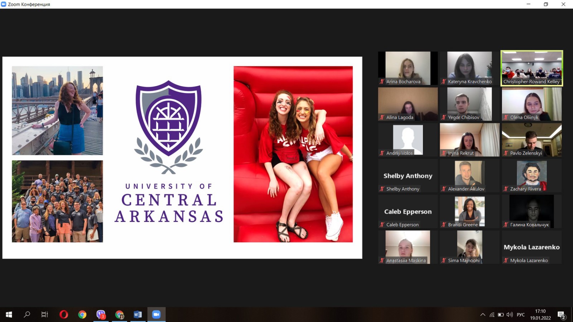The image size is (573, 322).
Task: Select Yegor Chibisov video tile
Action: (470, 104)
